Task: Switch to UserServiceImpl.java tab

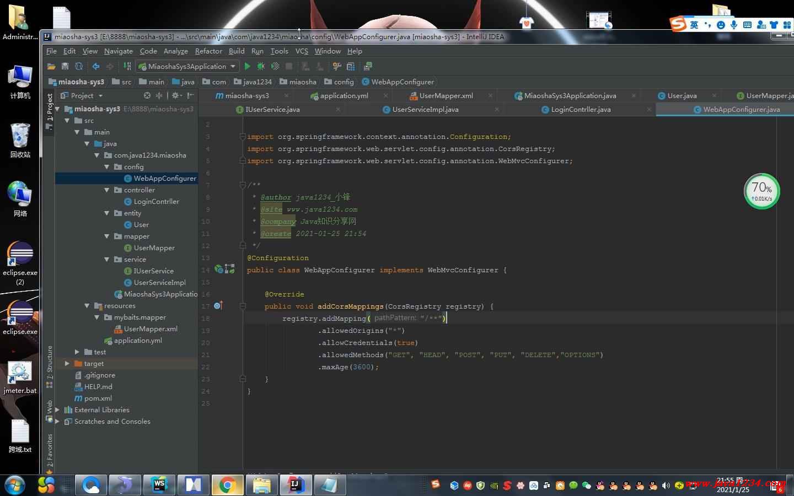Action: tap(426, 109)
